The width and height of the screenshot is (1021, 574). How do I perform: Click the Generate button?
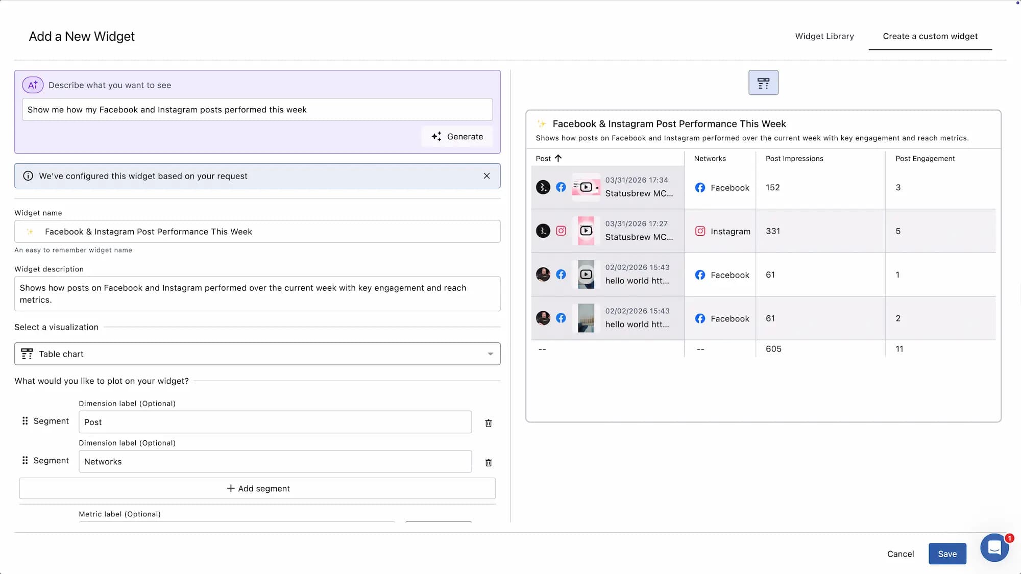pyautogui.click(x=456, y=136)
